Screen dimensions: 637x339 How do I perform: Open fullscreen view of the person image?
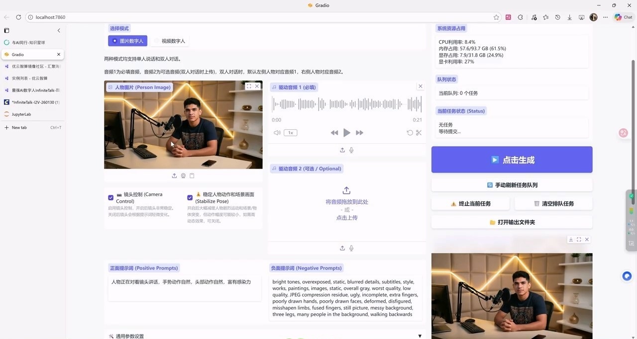(249, 86)
